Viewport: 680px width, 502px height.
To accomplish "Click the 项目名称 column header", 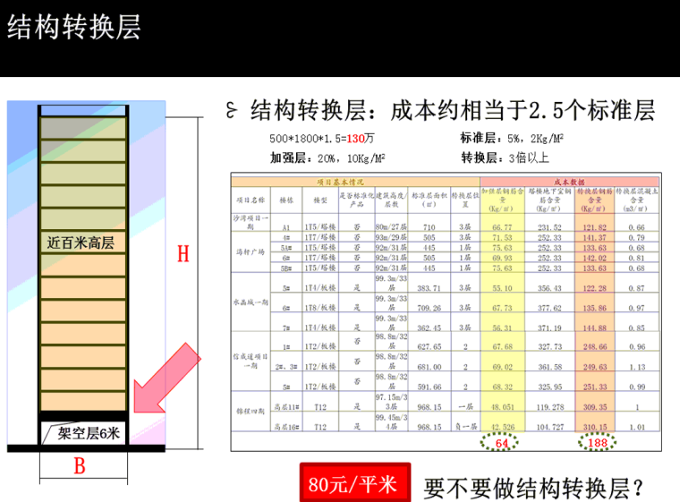I will tap(251, 201).
